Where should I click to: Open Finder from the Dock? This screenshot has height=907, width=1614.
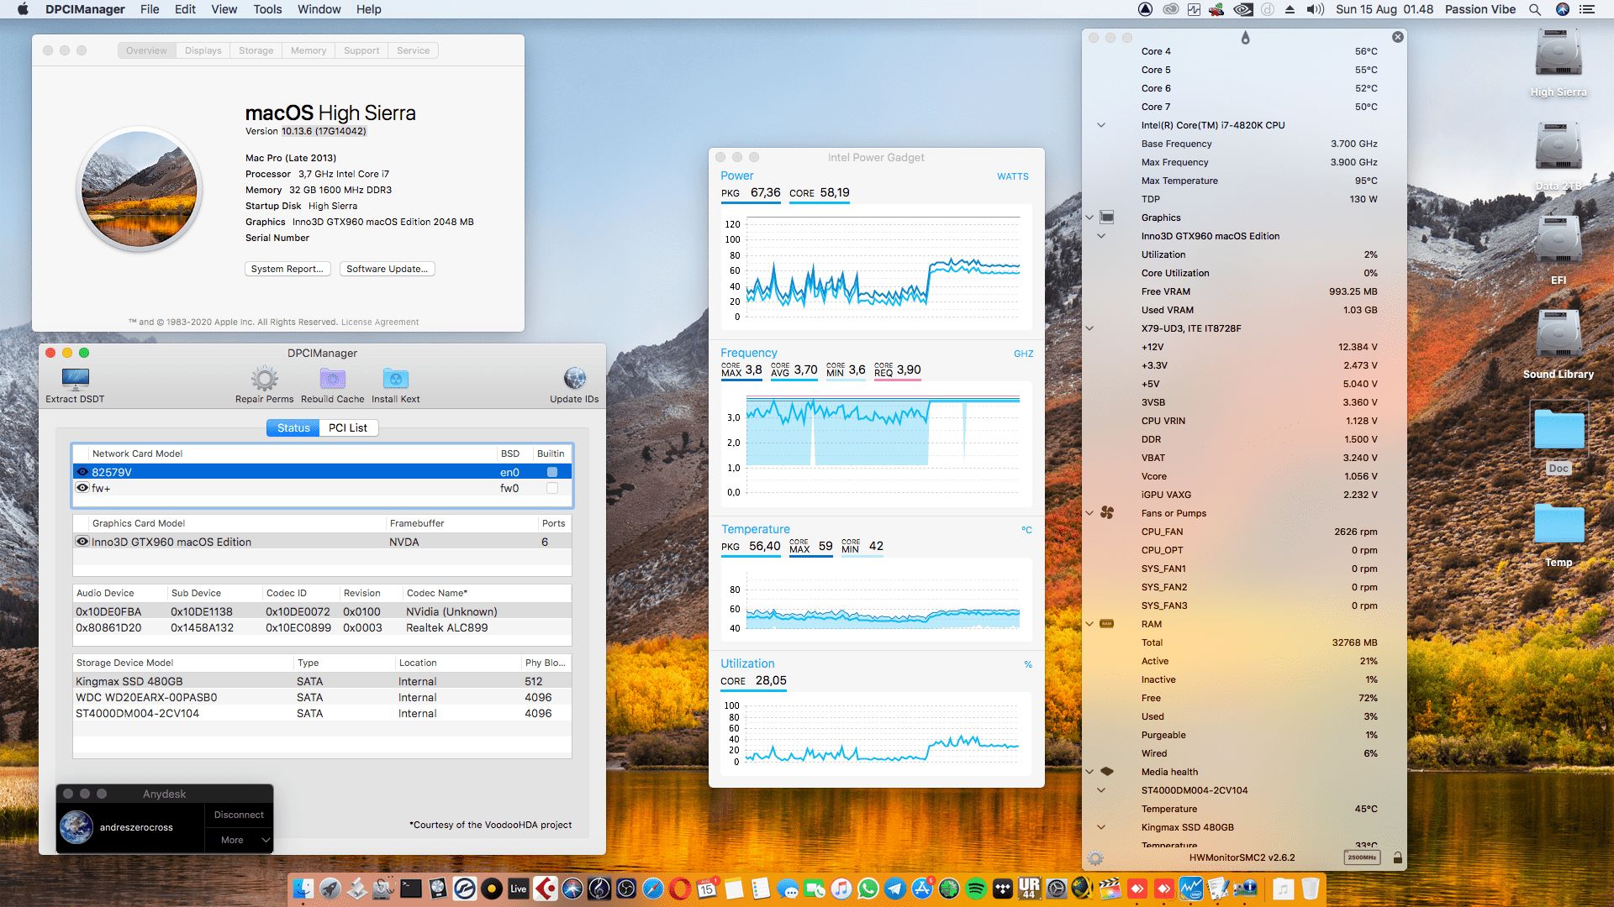[303, 889]
